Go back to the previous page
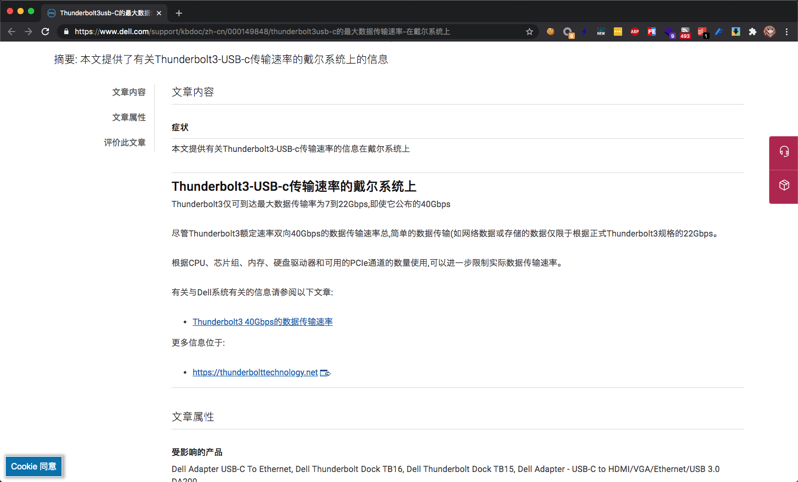The width and height of the screenshot is (798, 482). click(x=12, y=32)
